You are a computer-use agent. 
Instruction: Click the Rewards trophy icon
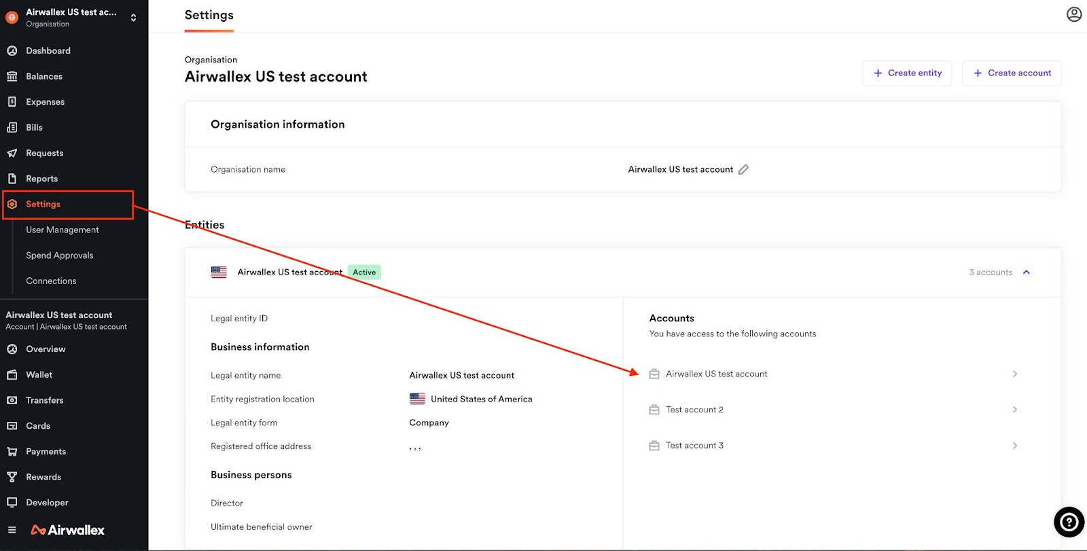[12, 477]
